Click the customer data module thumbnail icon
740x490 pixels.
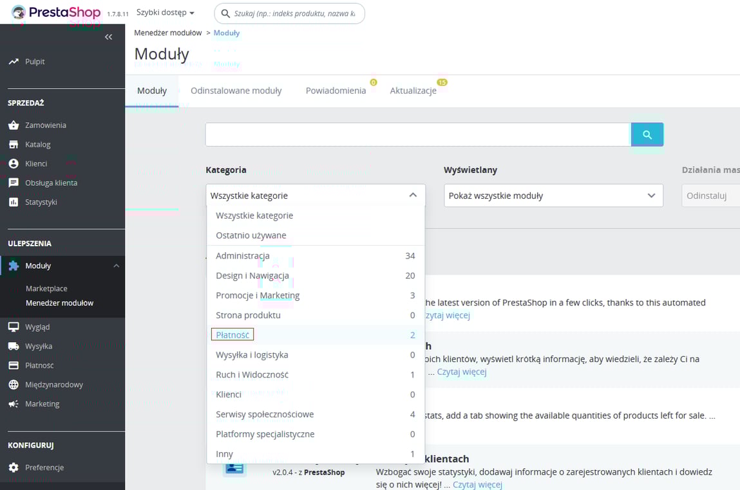[x=234, y=468]
